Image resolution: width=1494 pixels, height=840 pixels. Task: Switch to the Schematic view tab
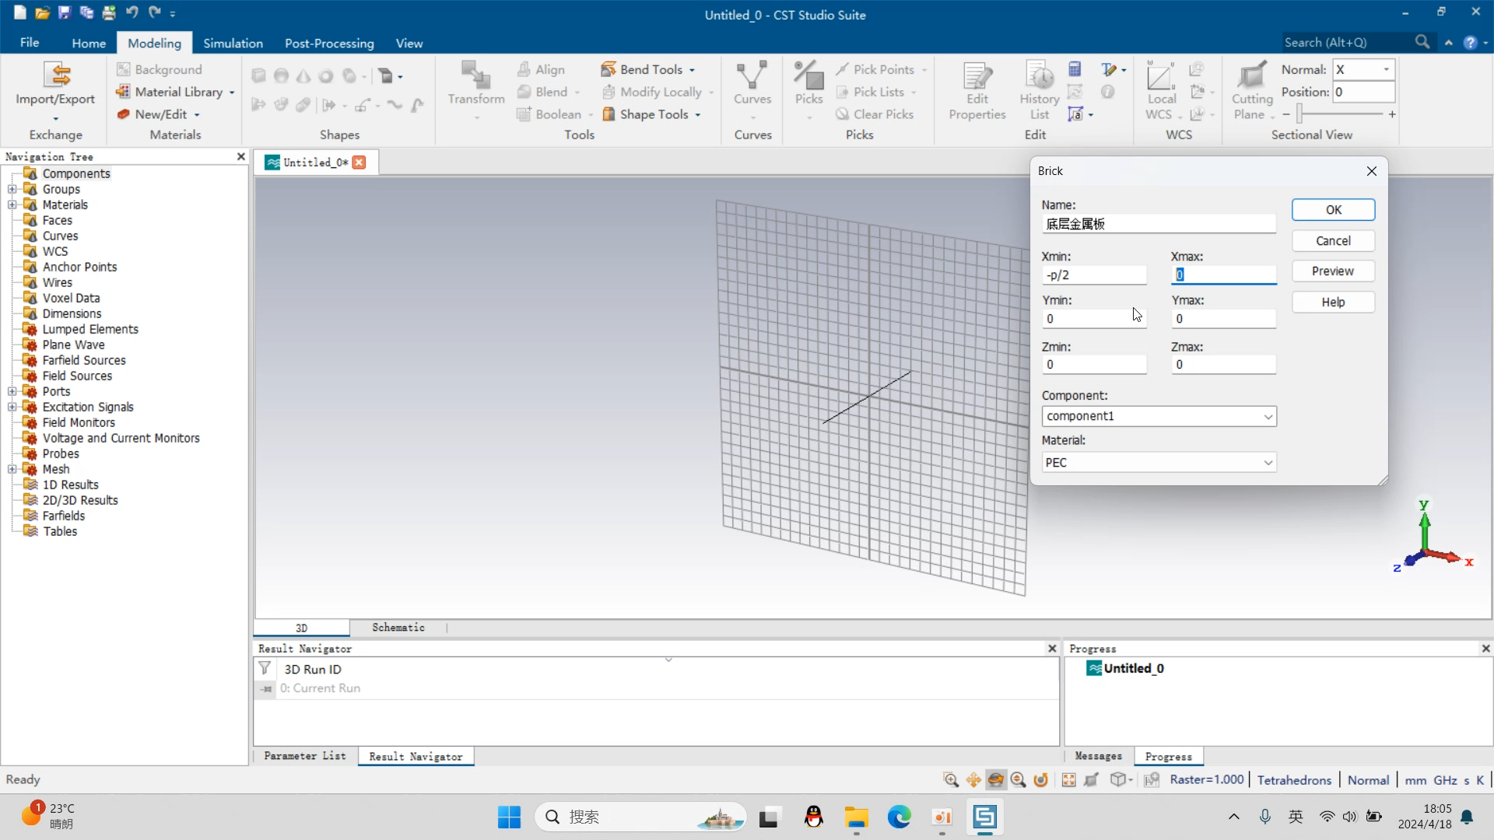pos(398,628)
